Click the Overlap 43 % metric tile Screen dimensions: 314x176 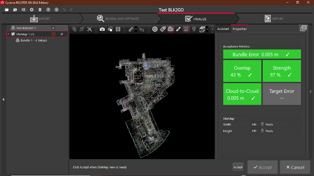pos(242,71)
